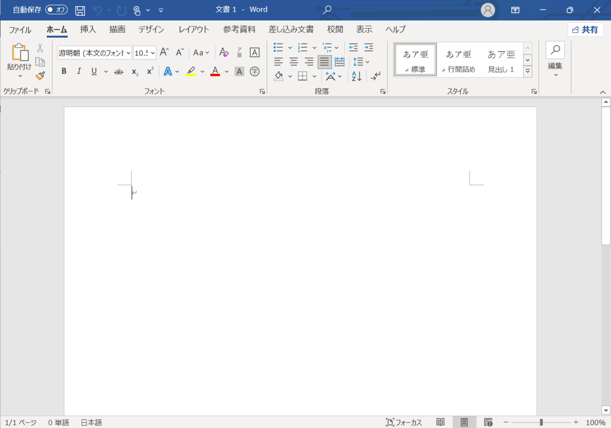Screen dimensions: 611x428
Task: Toggle Superscript formatting
Action: [150, 71]
